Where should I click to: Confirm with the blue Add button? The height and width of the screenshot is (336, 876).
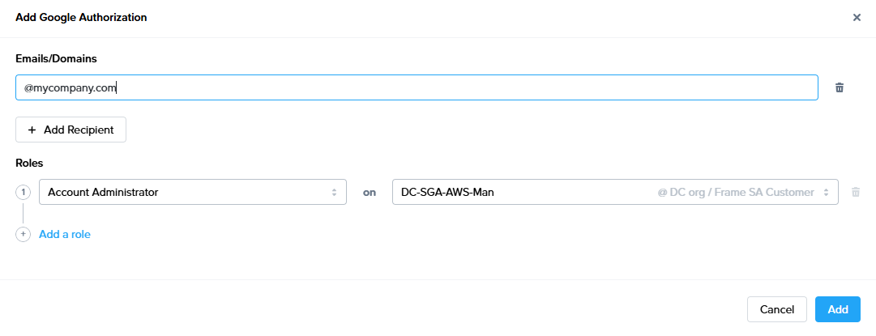[x=837, y=309]
